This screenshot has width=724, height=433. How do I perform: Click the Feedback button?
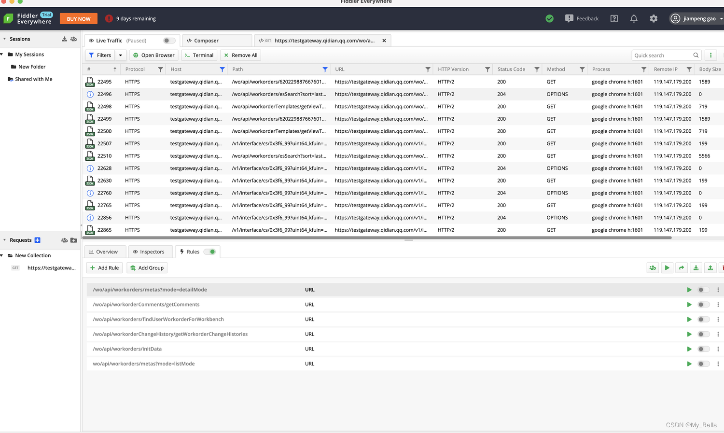click(582, 18)
